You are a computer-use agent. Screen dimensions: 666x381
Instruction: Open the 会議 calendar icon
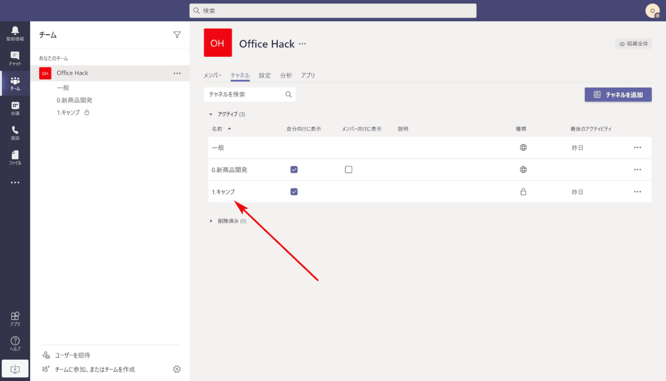(15, 109)
